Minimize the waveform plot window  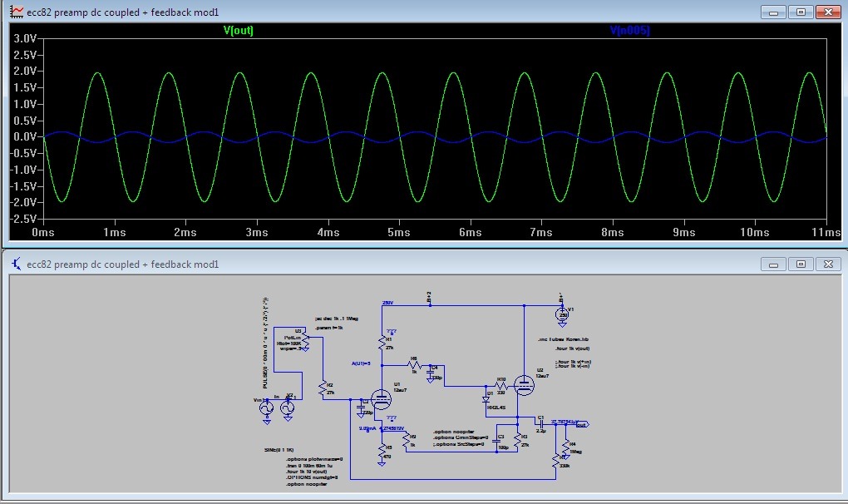coord(773,12)
